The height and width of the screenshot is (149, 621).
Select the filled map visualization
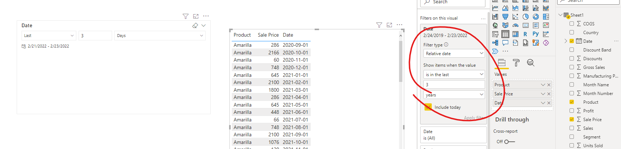505,25
